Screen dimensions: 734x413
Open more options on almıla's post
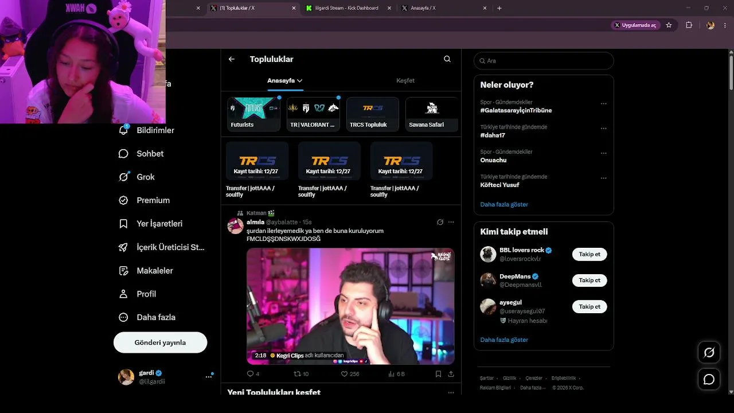451,222
